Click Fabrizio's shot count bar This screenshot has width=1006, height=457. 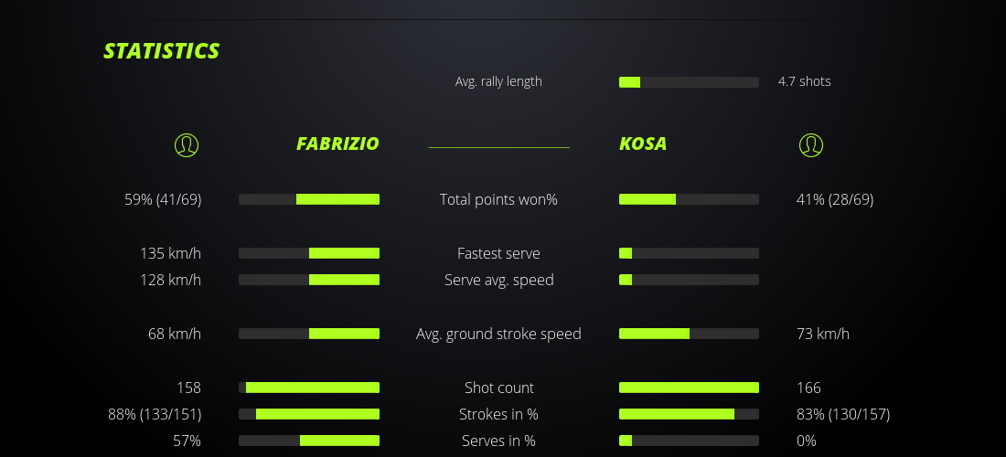click(x=309, y=388)
